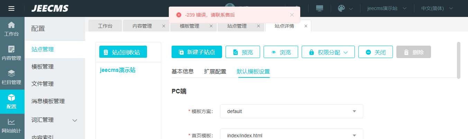Close the 站点详情 tab

[306, 26]
